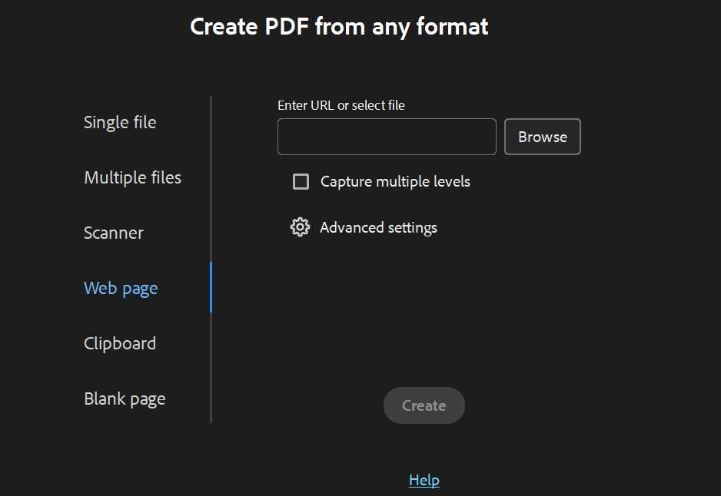Click the 'Advanced settings' text label
Screen dimensions: 721x496
tap(378, 227)
